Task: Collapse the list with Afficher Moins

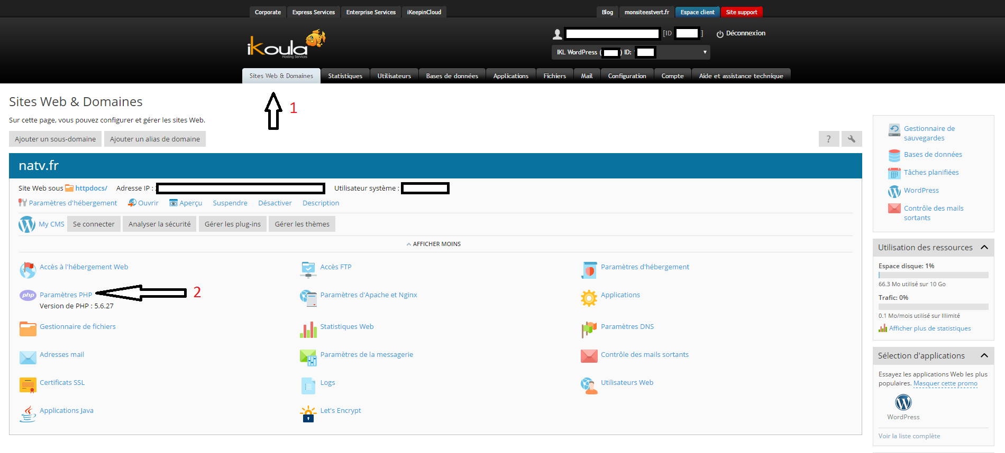Action: pos(434,244)
